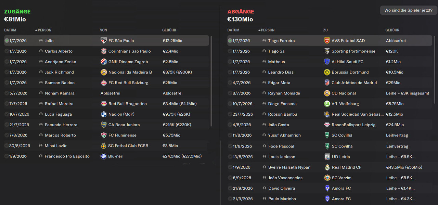
Task: Open the SC Covilhã club link in Yusuf Akhamrich's row
Action: pyautogui.click(x=342, y=135)
